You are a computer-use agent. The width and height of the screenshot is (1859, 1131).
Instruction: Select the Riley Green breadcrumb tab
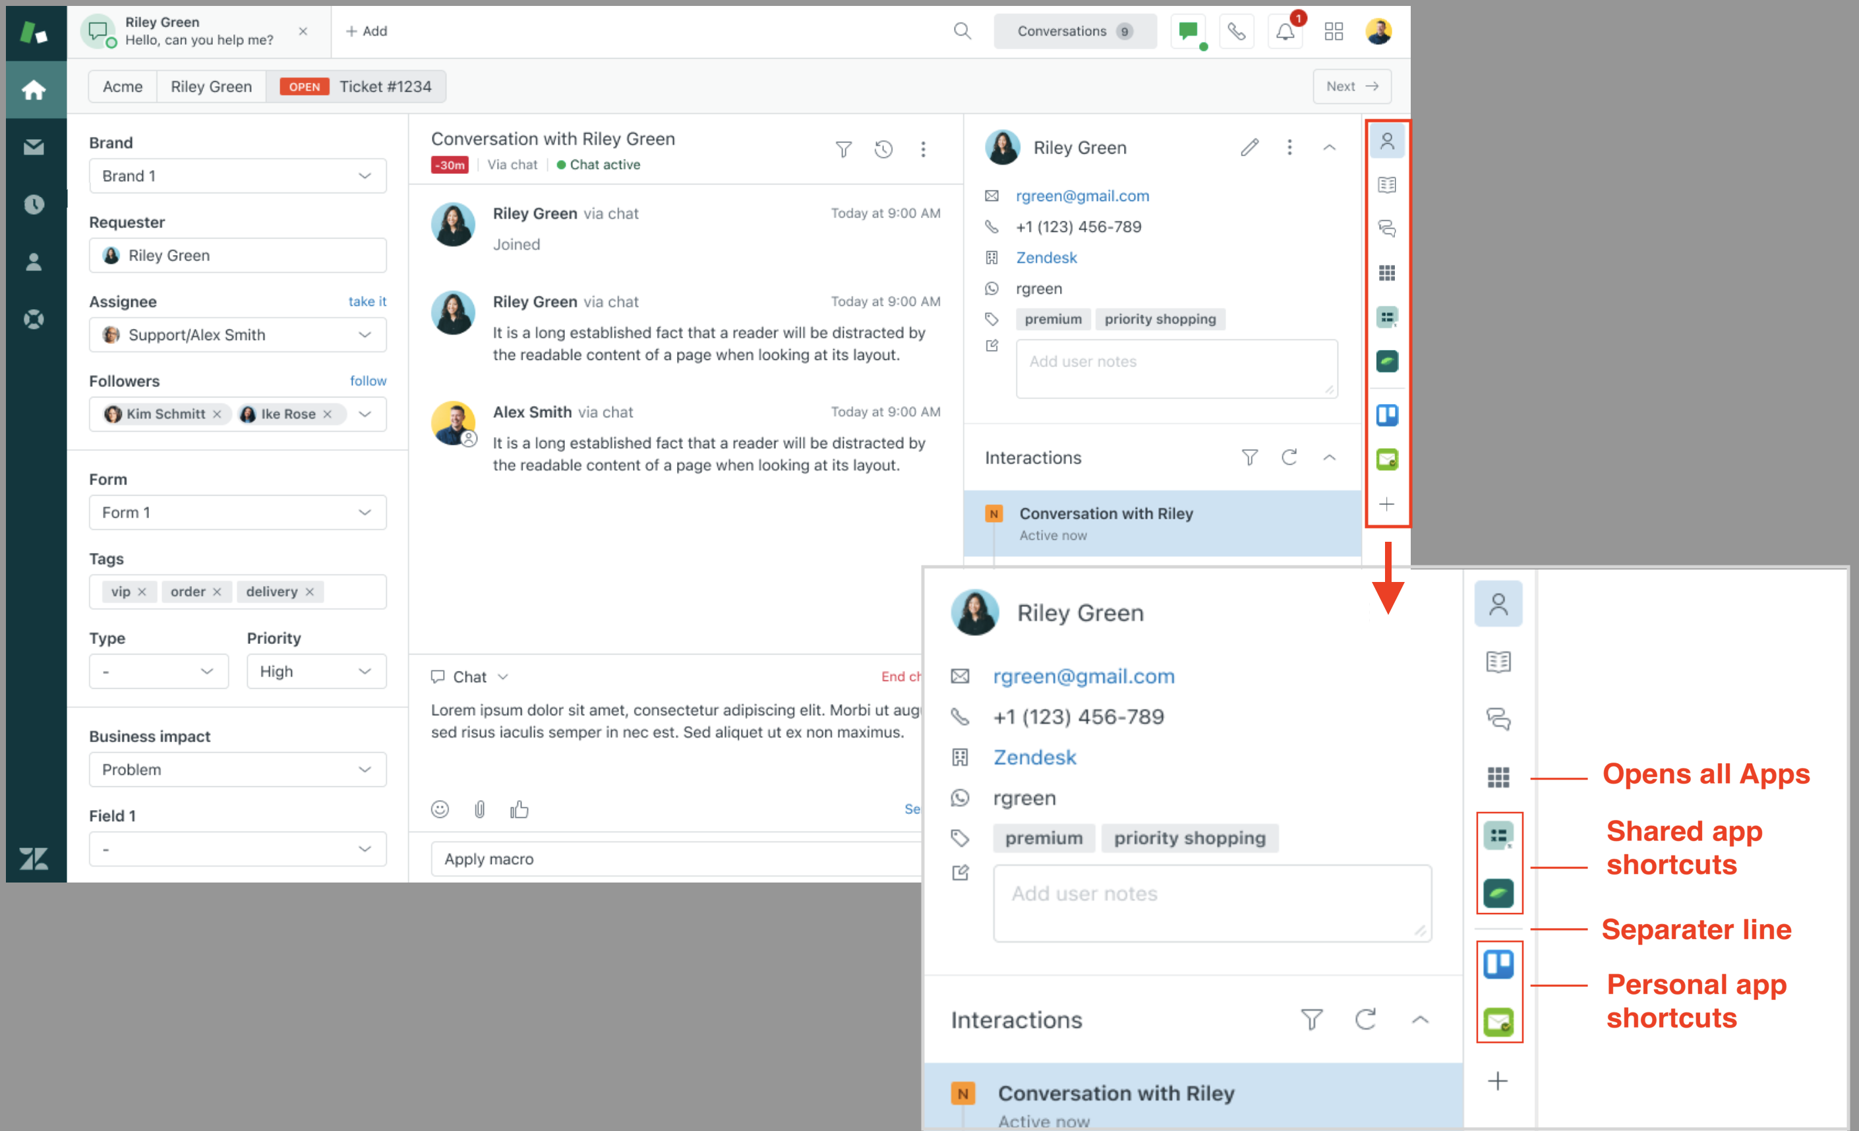(x=211, y=86)
